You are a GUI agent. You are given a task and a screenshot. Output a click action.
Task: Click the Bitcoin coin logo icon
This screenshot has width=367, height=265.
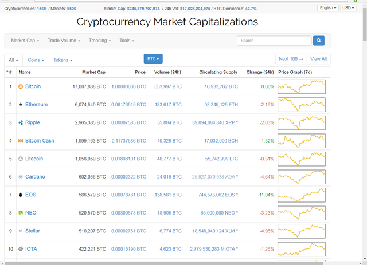click(x=21, y=86)
